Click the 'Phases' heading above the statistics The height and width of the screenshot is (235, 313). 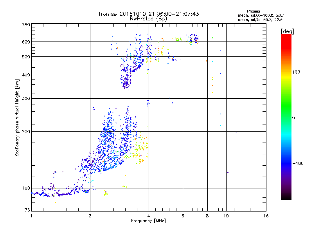tap(253, 11)
